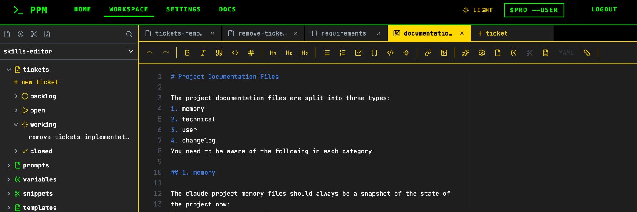Viewport: 637px width, 212px height.
Task: Insert a numbered list
Action: point(343,53)
